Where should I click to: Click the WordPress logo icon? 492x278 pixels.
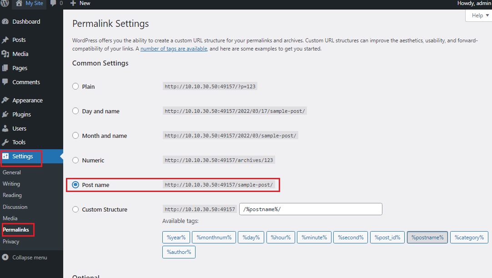[5, 3]
